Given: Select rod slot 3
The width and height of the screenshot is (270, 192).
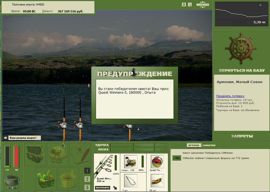Looking at the screenshot, I should 87,187.
